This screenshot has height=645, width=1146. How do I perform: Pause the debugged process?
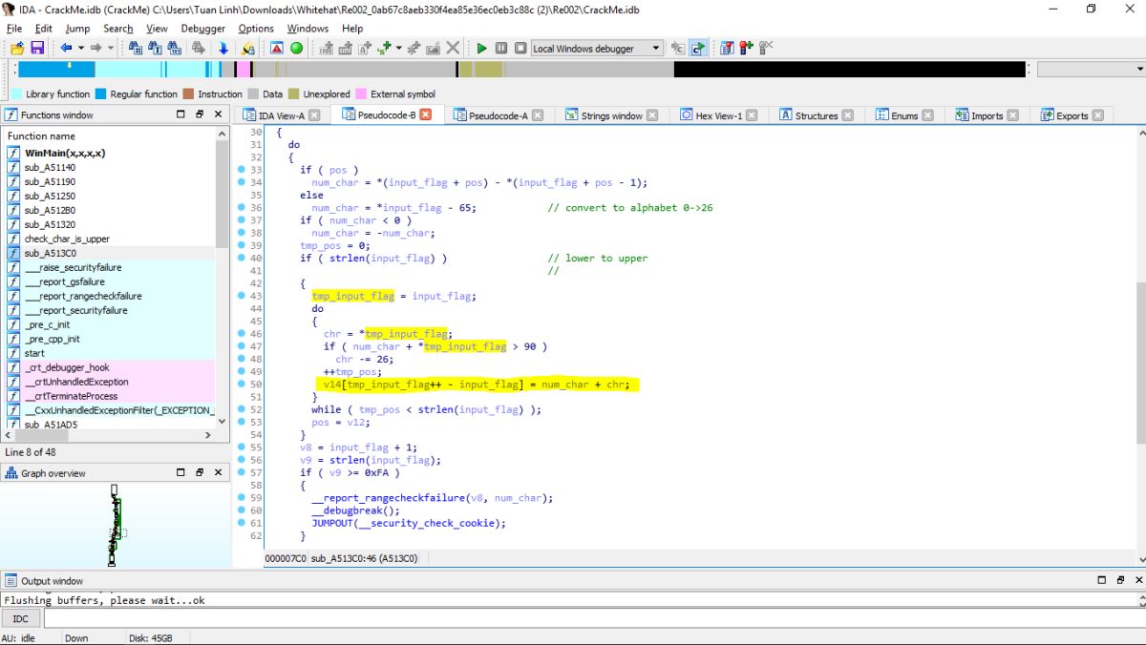pyautogui.click(x=500, y=48)
